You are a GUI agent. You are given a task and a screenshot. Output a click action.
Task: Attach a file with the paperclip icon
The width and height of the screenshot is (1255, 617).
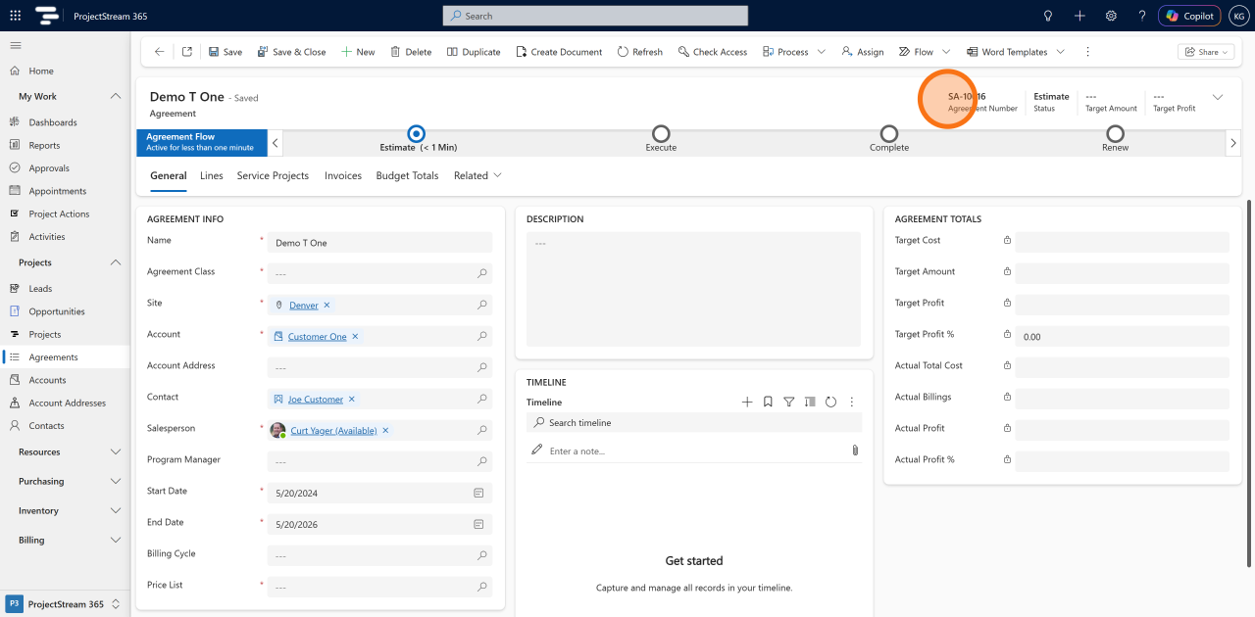tap(855, 451)
